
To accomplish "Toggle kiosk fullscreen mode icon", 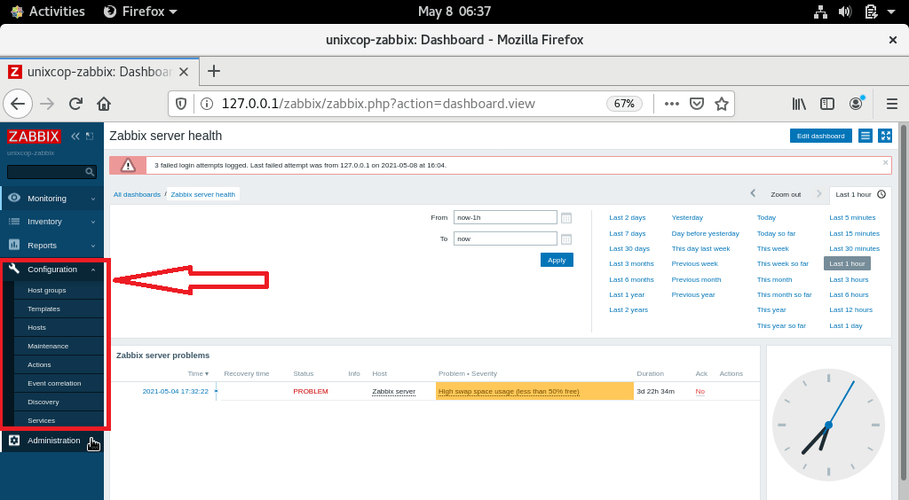I will 886,136.
